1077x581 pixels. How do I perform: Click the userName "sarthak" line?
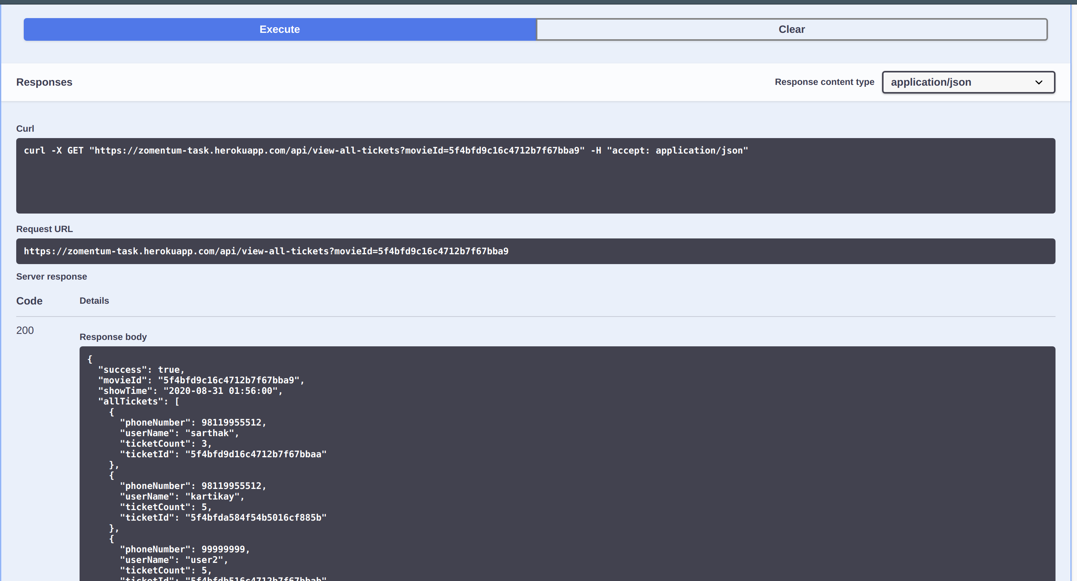click(x=179, y=433)
